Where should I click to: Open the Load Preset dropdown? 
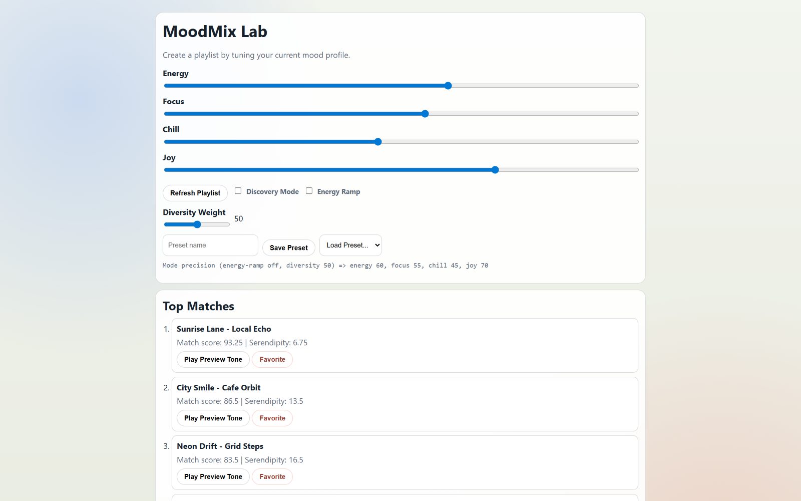[350, 245]
